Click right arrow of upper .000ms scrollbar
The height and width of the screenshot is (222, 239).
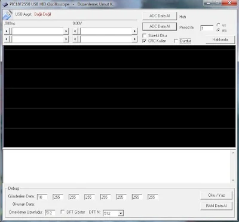click(x=66, y=31)
